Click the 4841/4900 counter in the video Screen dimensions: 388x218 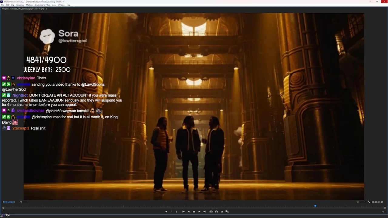[46, 60]
